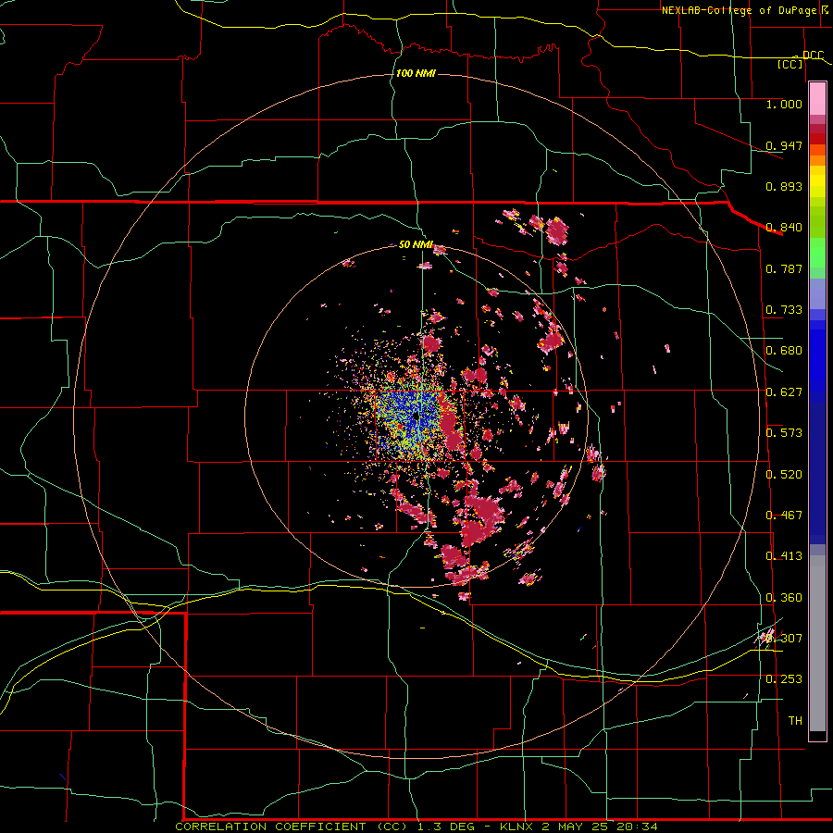
Task: Click the CORRELATION COEFFICIENT (CC) caption text
Action: pyautogui.click(x=291, y=827)
